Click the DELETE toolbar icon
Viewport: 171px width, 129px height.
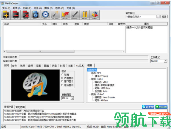[16, 15]
